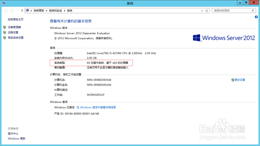Click Windows Server 2012 Datacenter Evaluation text
The width and height of the screenshot is (260, 146).
[x=82, y=33]
